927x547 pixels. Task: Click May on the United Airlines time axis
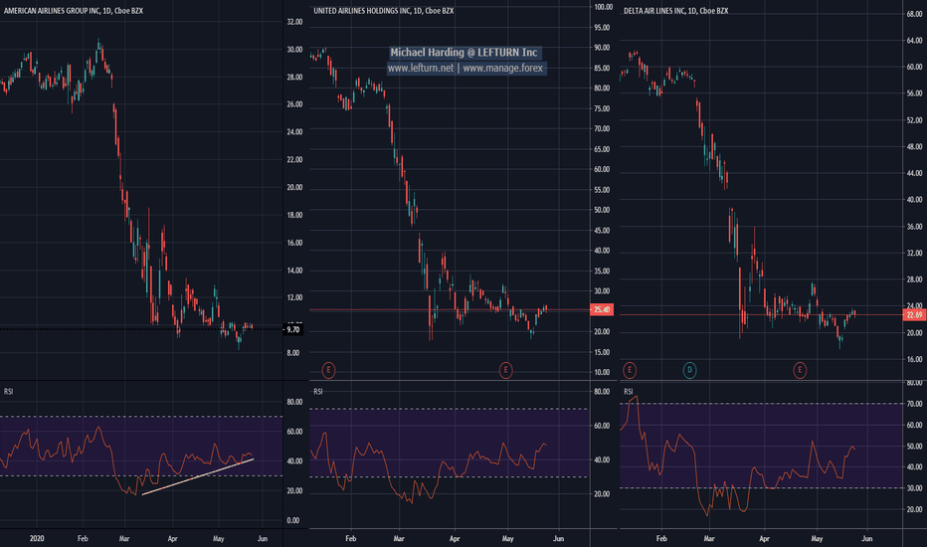click(x=508, y=539)
